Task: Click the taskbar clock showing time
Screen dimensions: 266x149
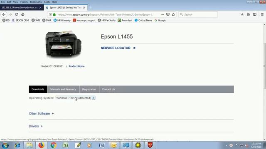Action: 256,145
